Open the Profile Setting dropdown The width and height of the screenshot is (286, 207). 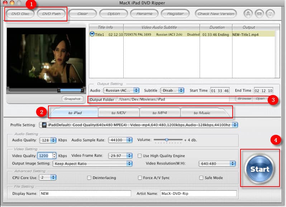click(138, 125)
